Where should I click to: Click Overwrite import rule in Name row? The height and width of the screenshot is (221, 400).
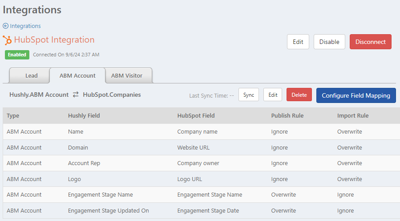(x=349, y=132)
